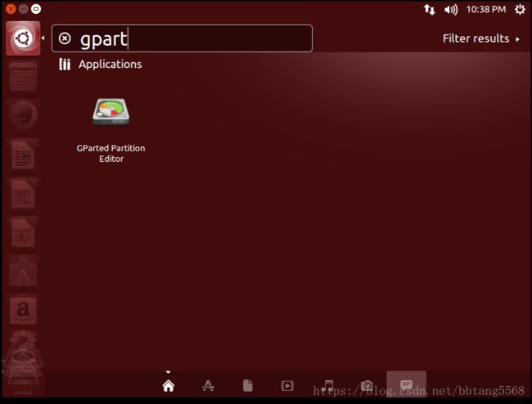This screenshot has height=404, width=532.
Task: Click inside the gpart search field
Action: 182,38
